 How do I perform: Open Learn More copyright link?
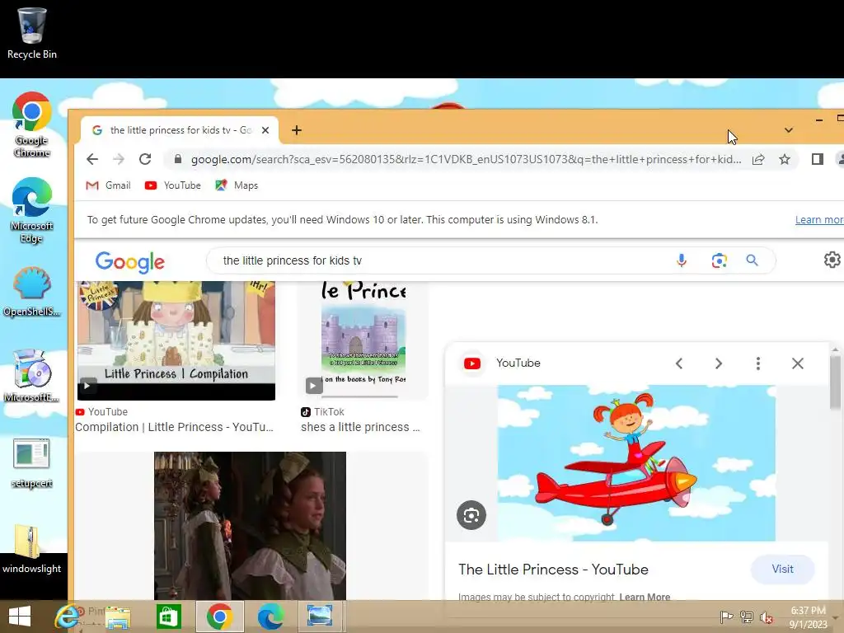tap(645, 597)
